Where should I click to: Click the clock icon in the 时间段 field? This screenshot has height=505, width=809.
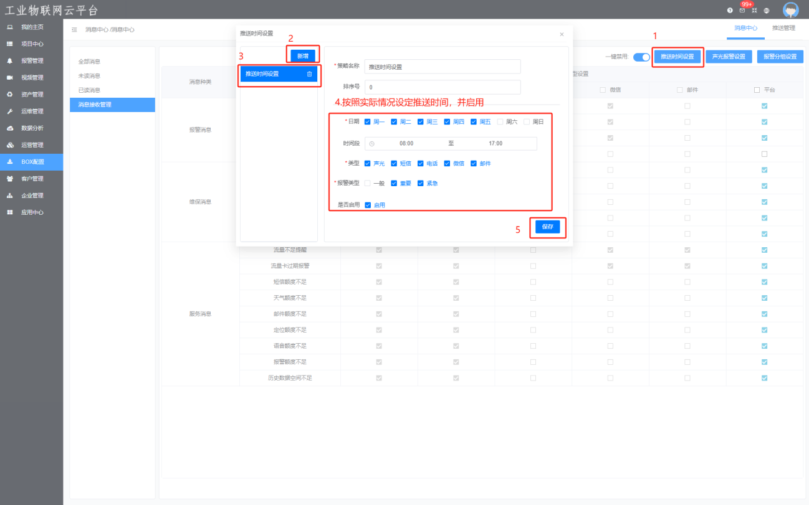click(372, 144)
